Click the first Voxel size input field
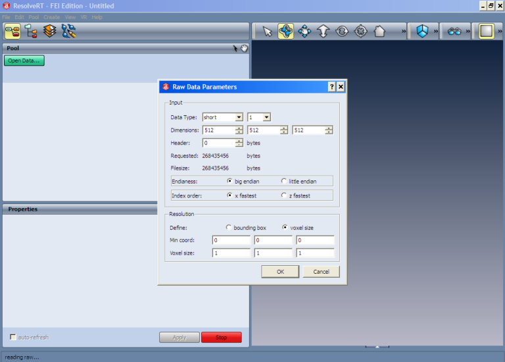This screenshot has width=505, height=362. point(231,253)
